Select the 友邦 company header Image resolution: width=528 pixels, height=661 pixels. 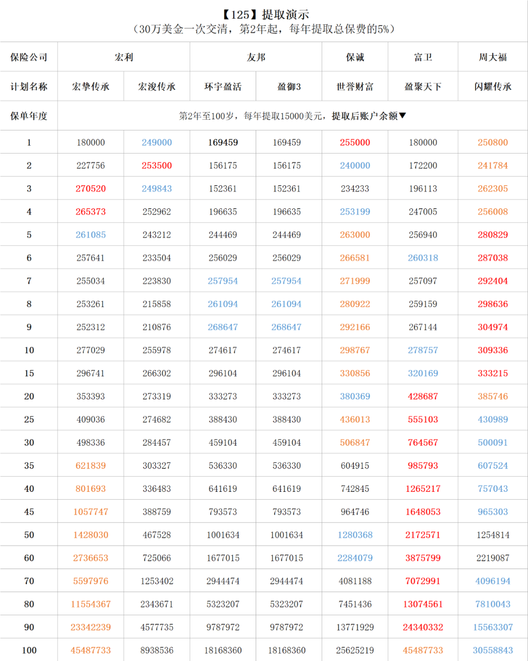click(x=256, y=57)
